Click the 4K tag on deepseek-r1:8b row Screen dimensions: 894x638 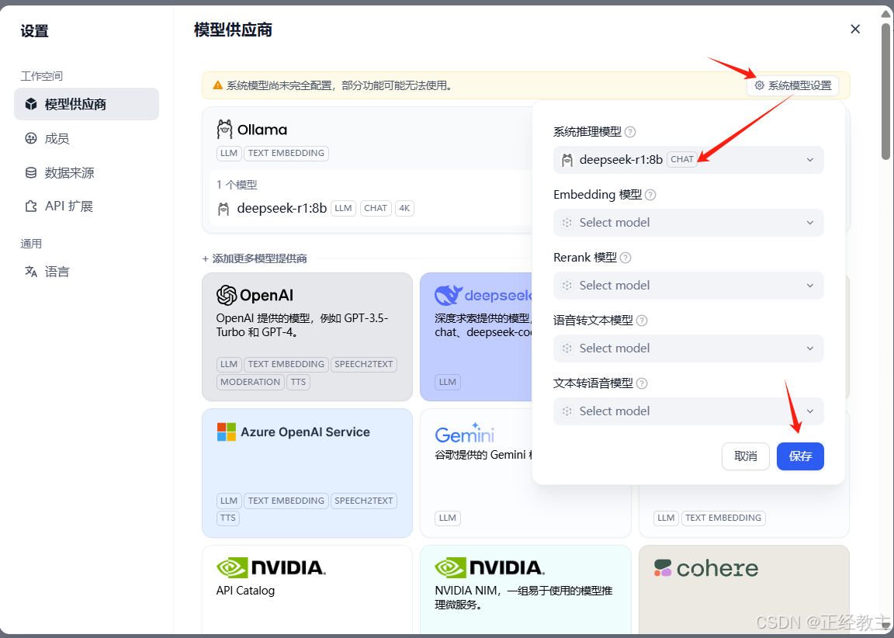pos(404,208)
